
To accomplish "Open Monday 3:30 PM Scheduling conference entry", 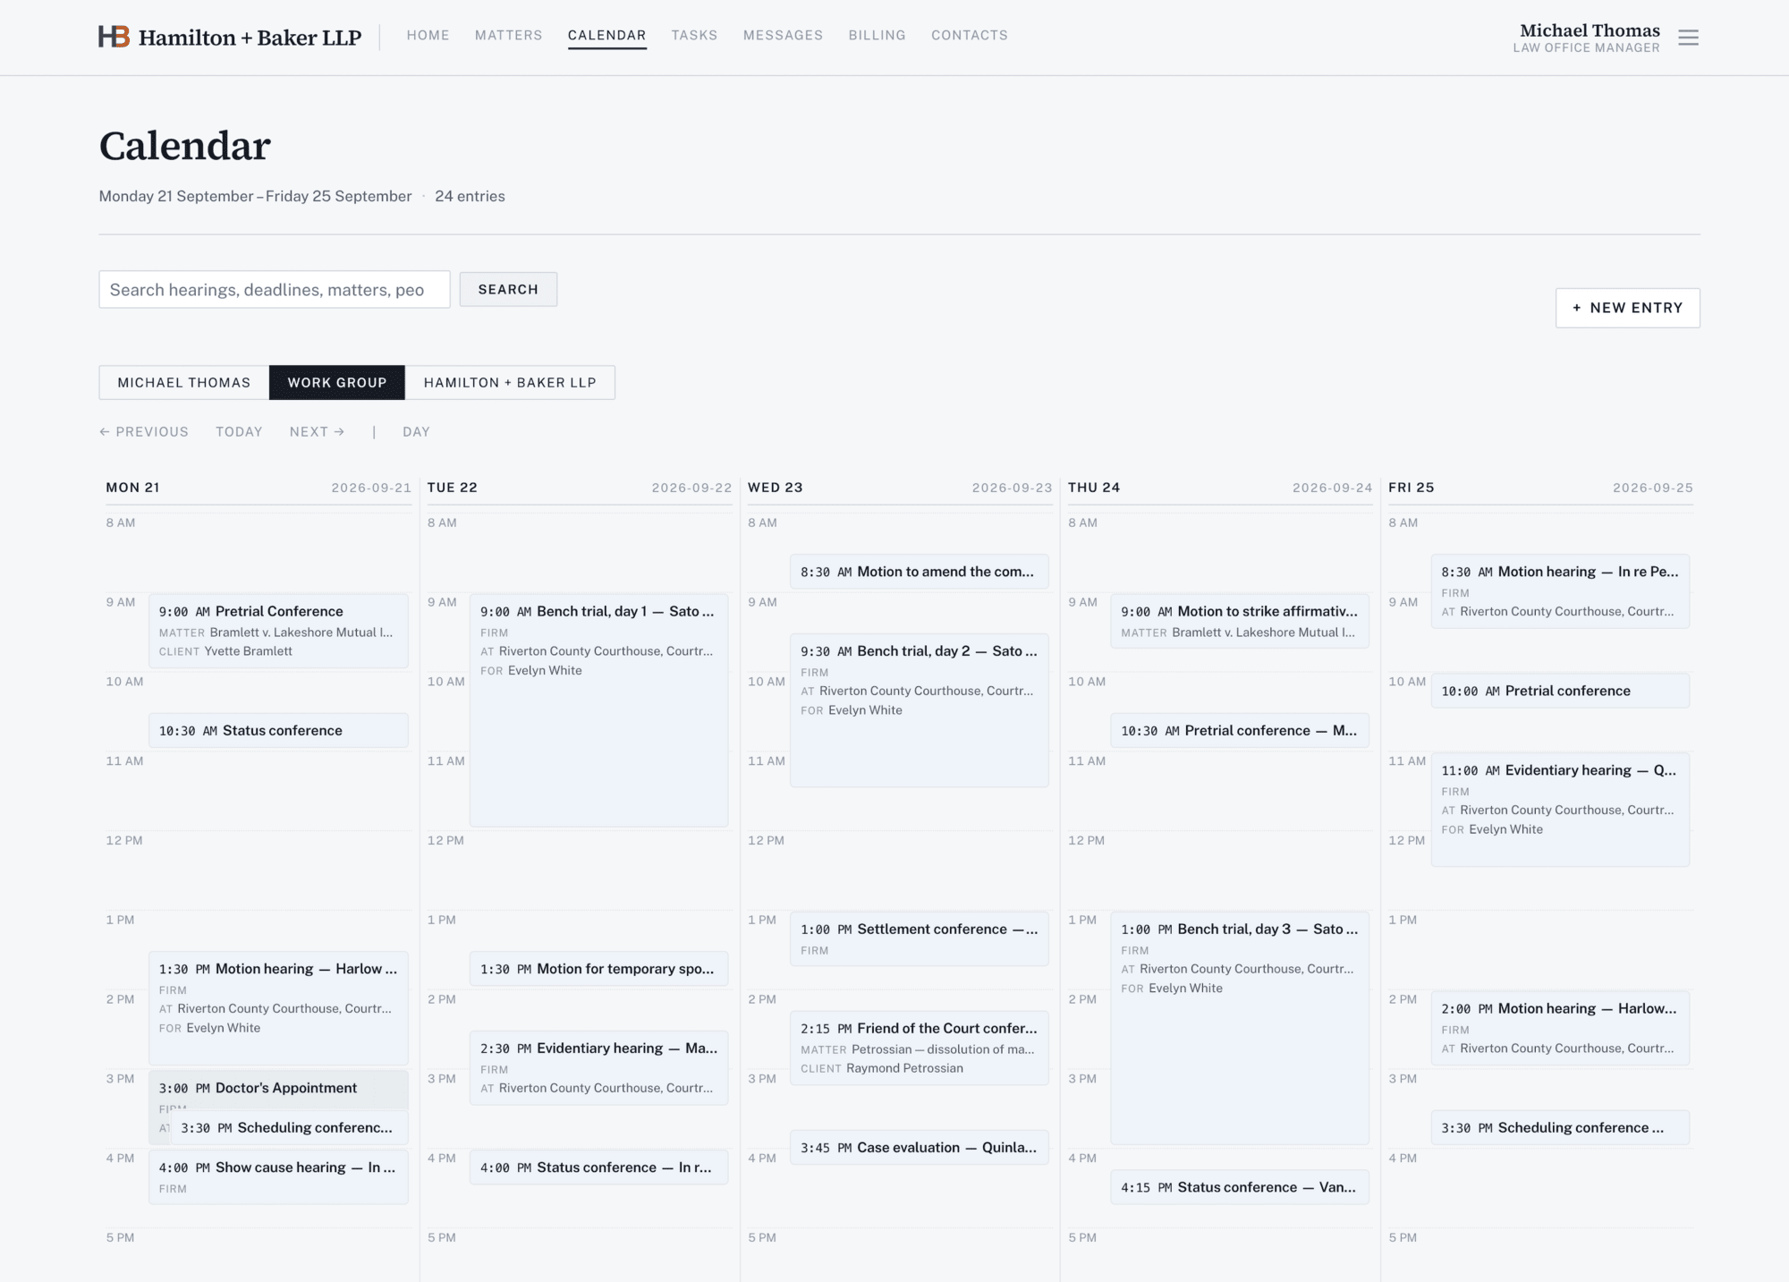I will [289, 1127].
